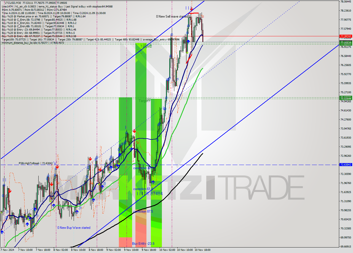353x253 pixels.
Task: Click the 'minimum_distance_buy_levels' info line
Action: [x=33, y=43]
